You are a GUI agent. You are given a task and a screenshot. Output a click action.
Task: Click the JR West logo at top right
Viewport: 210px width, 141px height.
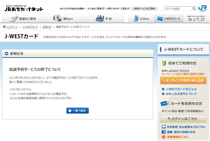click(202, 9)
